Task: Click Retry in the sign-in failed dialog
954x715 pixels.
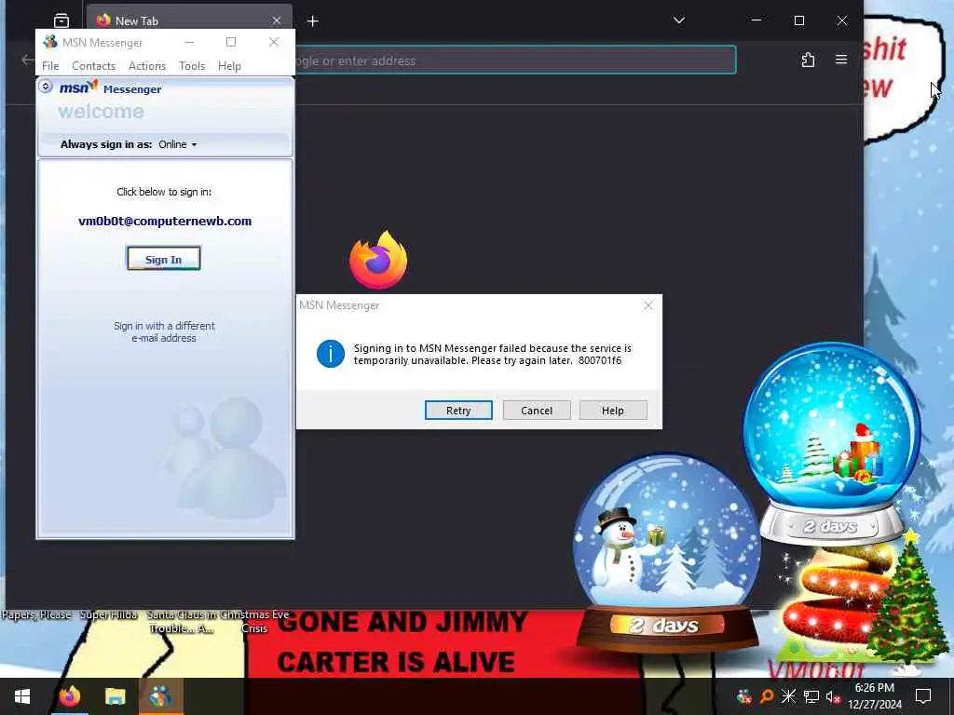Action: pos(458,411)
